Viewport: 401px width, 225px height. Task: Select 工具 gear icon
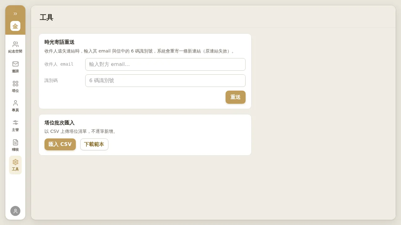15,162
